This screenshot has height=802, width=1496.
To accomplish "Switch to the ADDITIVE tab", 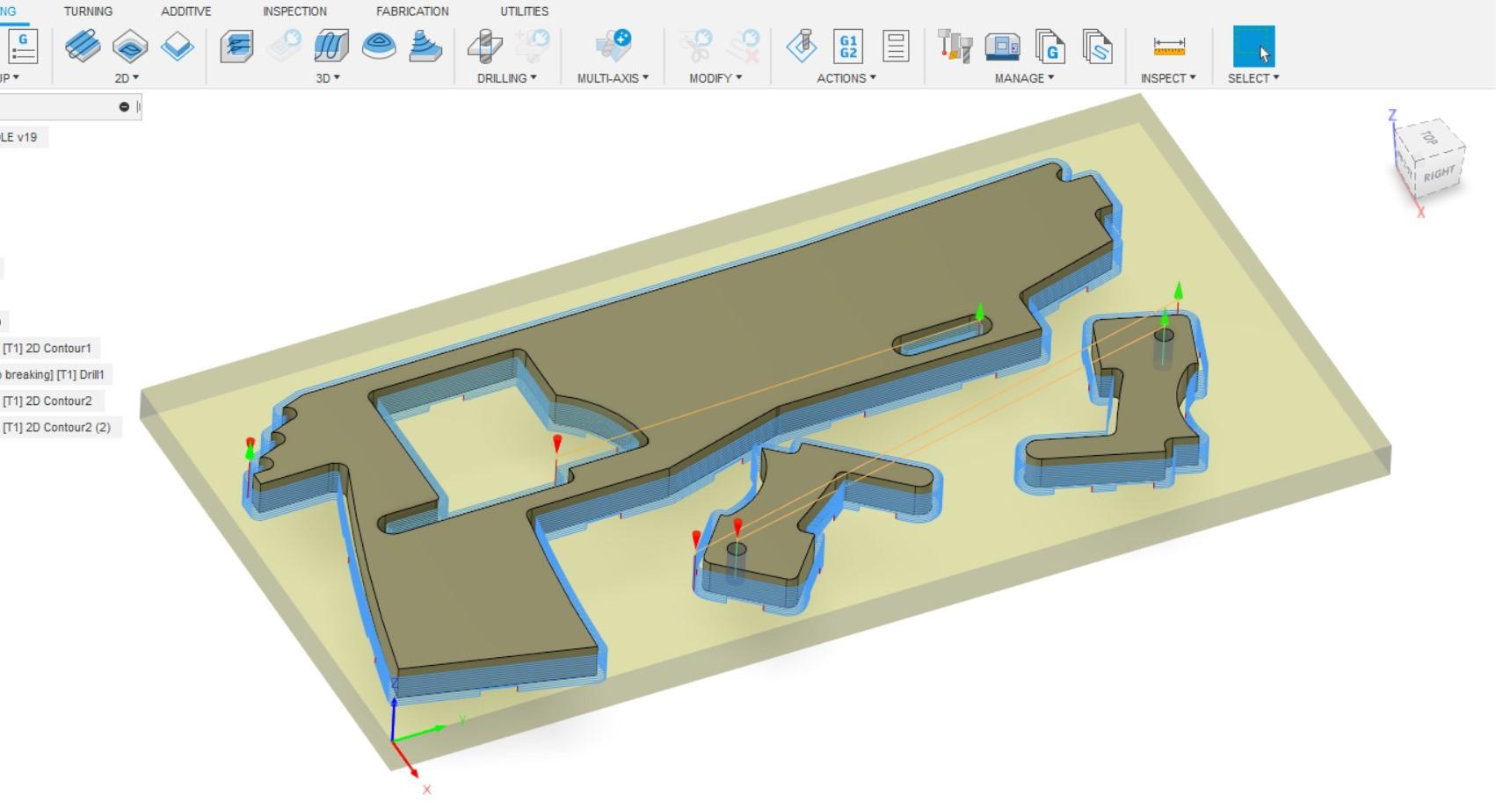I will [x=186, y=11].
